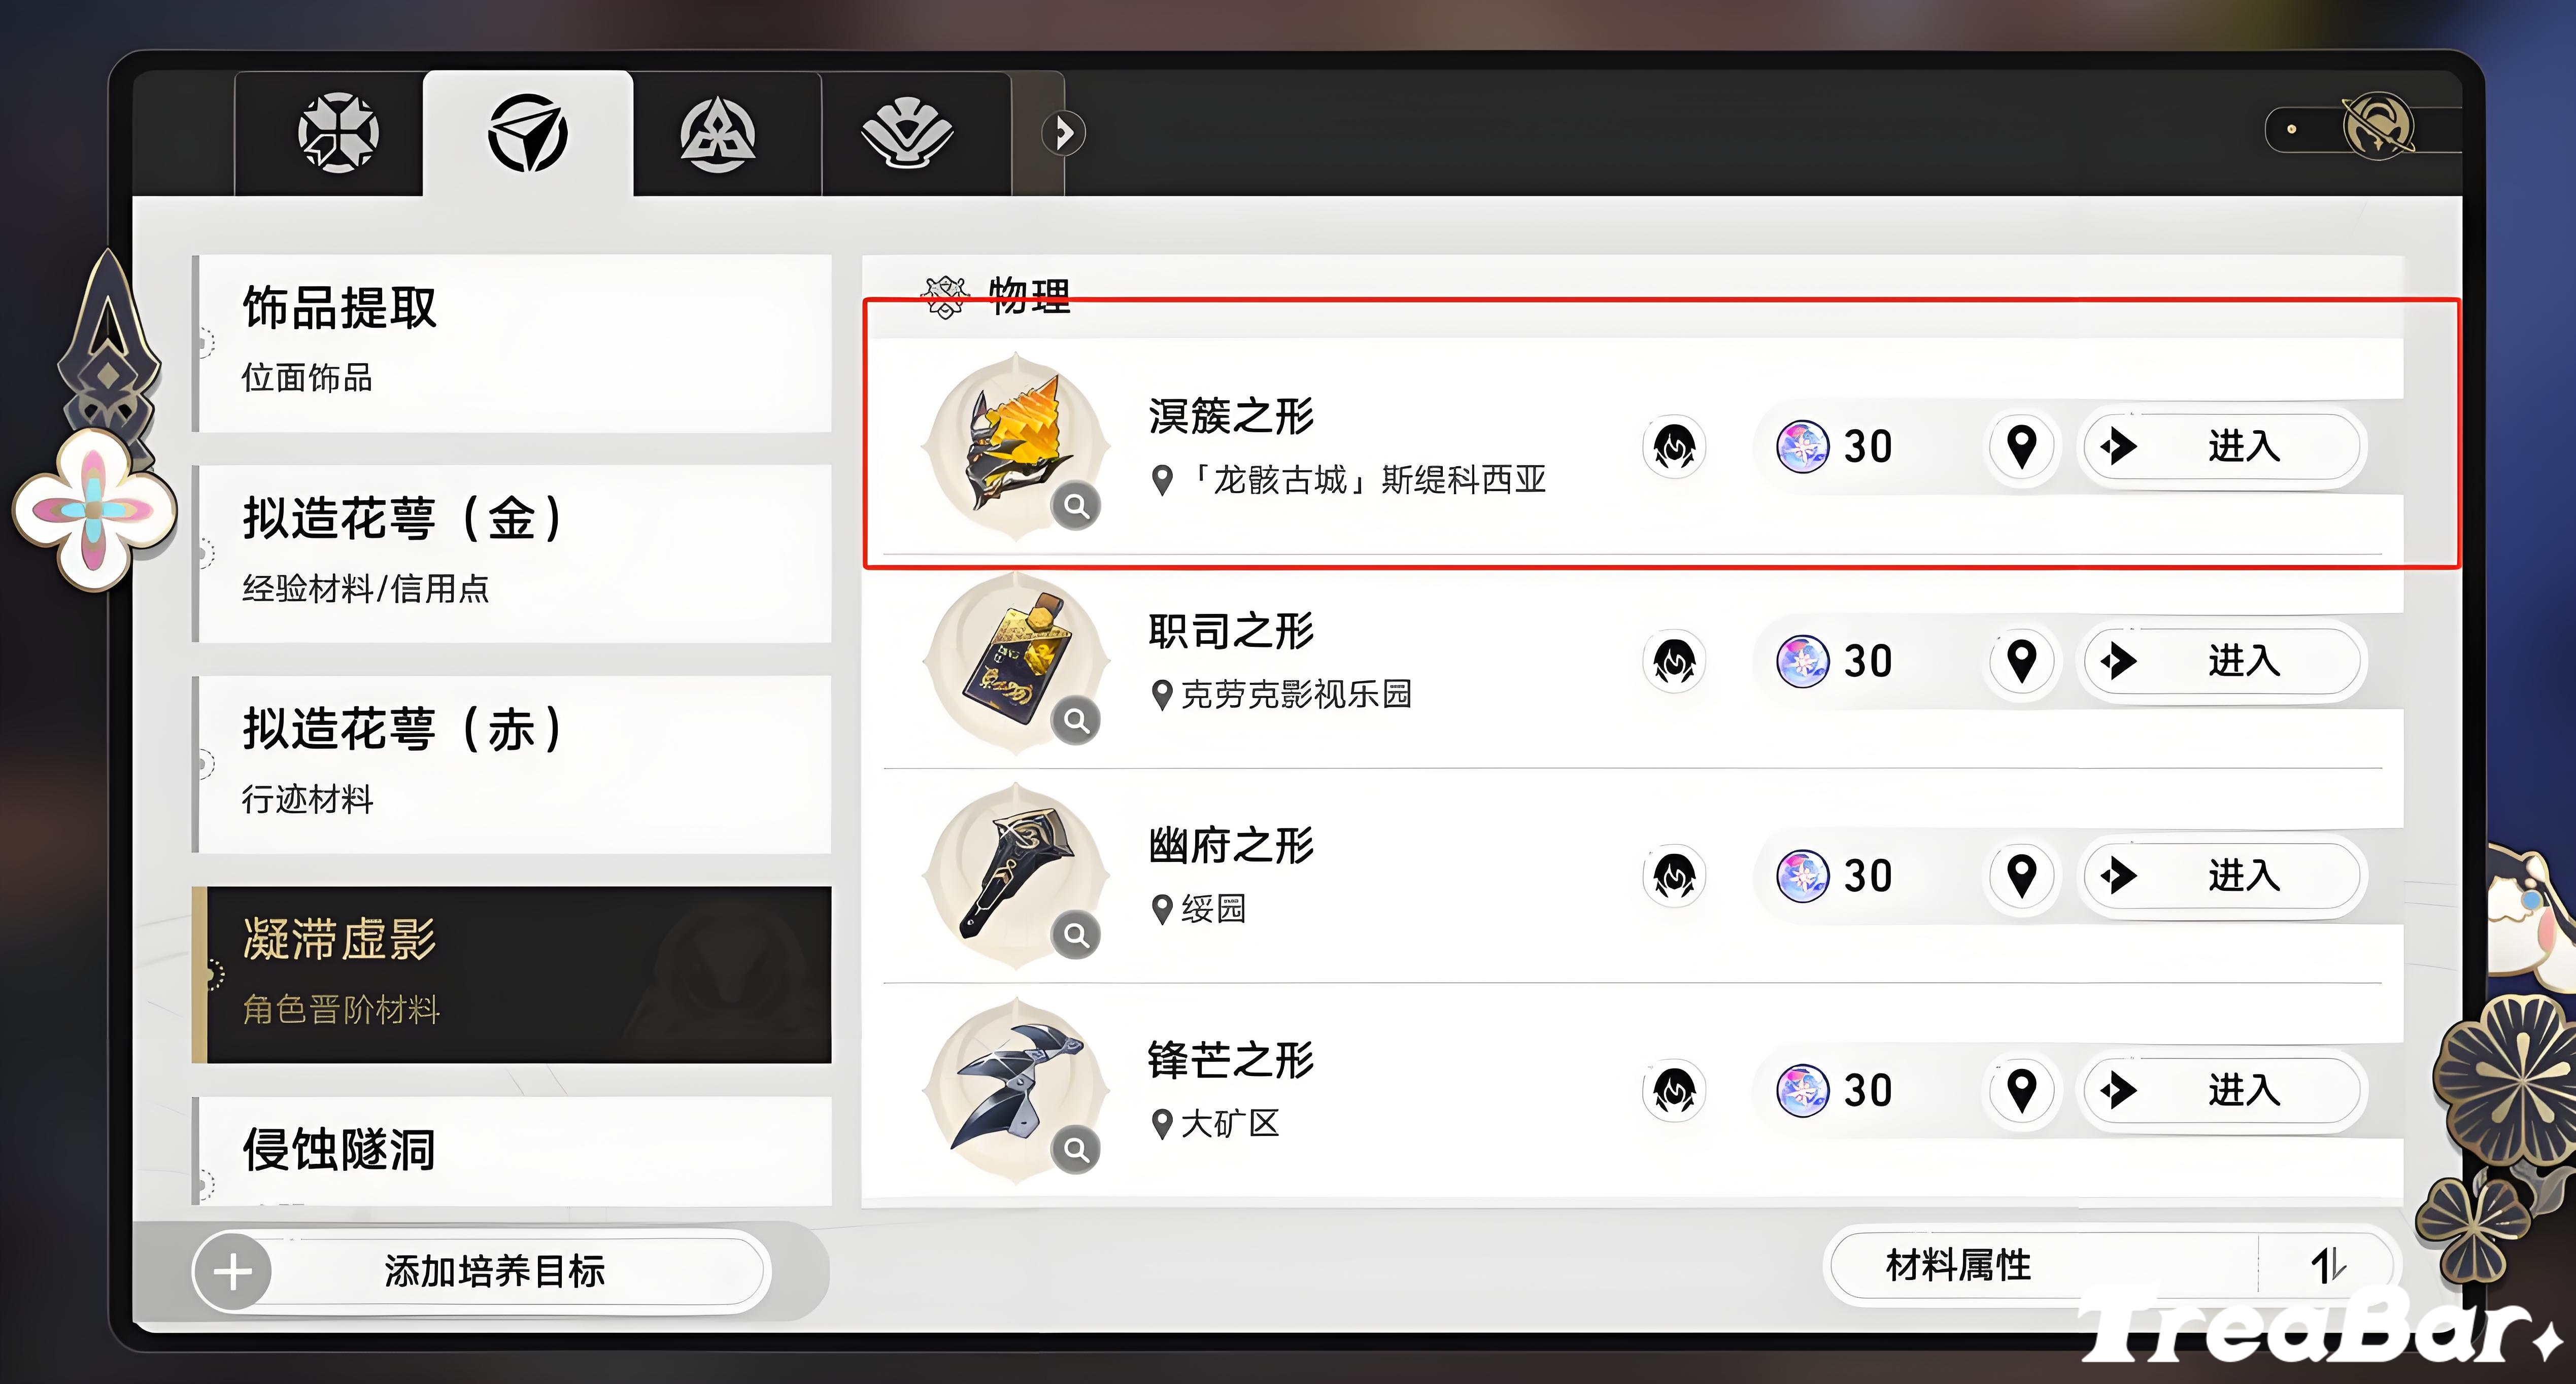Screen dimensions: 2576x1384
Task: Click magnifier on 职司之形 item icon
Action: point(1076,720)
